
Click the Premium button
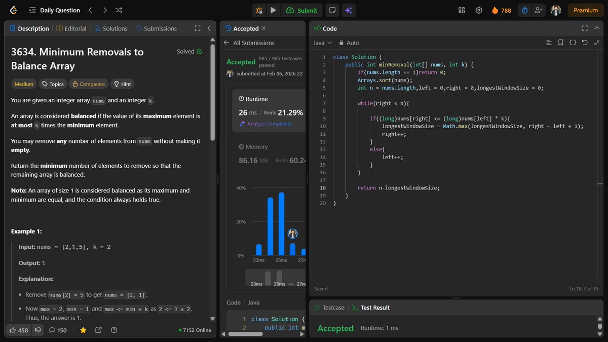tap(586, 10)
